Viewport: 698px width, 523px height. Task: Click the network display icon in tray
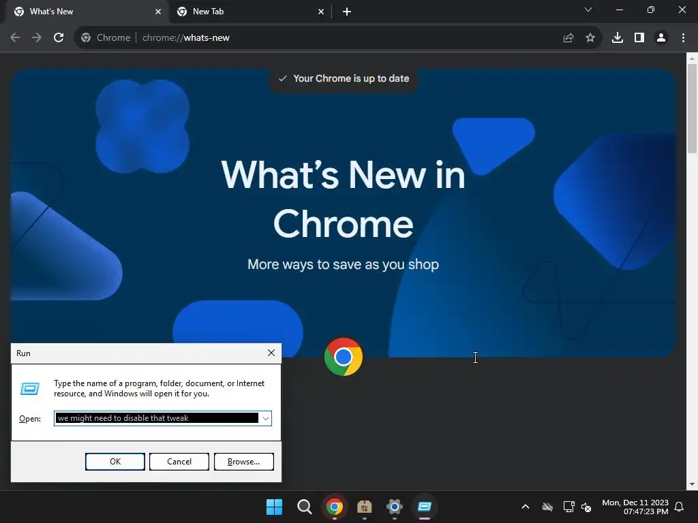pyautogui.click(x=568, y=507)
